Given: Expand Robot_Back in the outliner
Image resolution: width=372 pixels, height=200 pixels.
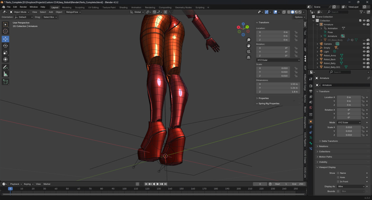Looking at the screenshot, I should (317, 59).
